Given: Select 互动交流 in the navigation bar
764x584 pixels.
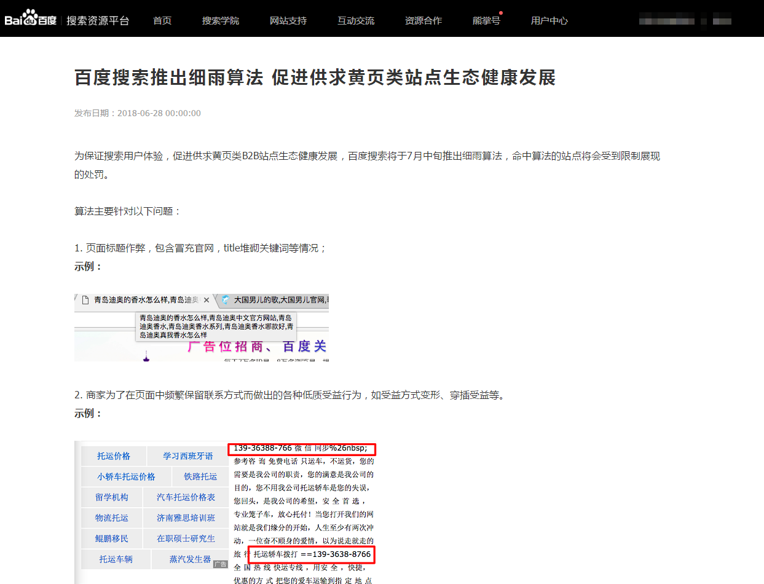Looking at the screenshot, I should tap(356, 20).
